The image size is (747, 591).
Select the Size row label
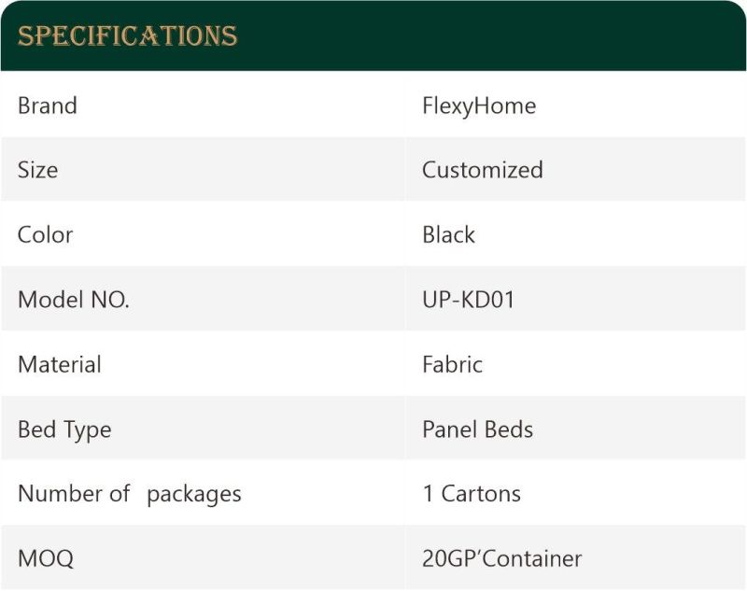tap(37, 170)
